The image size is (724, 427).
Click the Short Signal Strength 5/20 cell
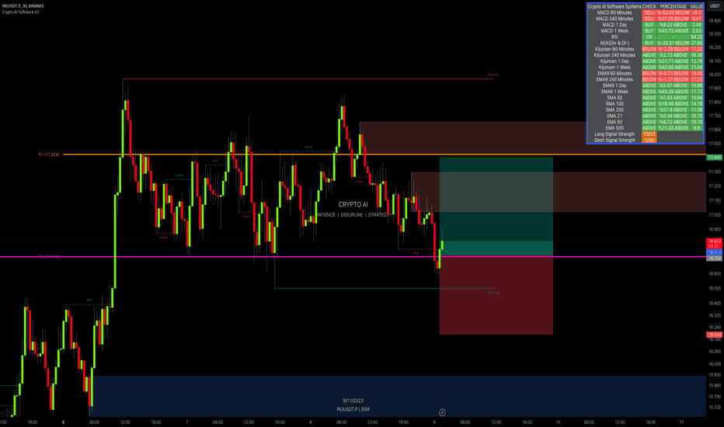tap(649, 140)
